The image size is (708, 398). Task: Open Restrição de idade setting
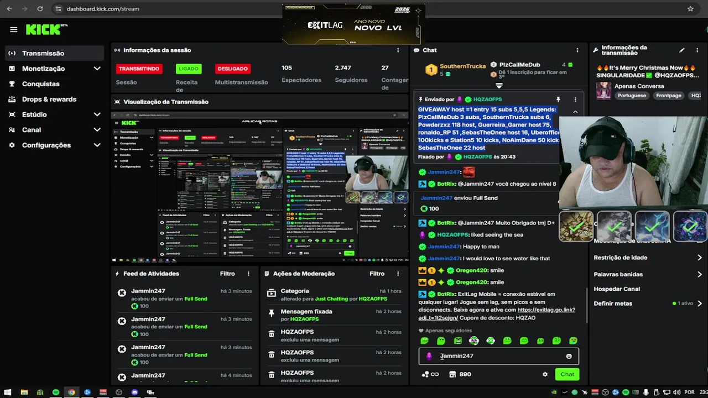pos(647,258)
